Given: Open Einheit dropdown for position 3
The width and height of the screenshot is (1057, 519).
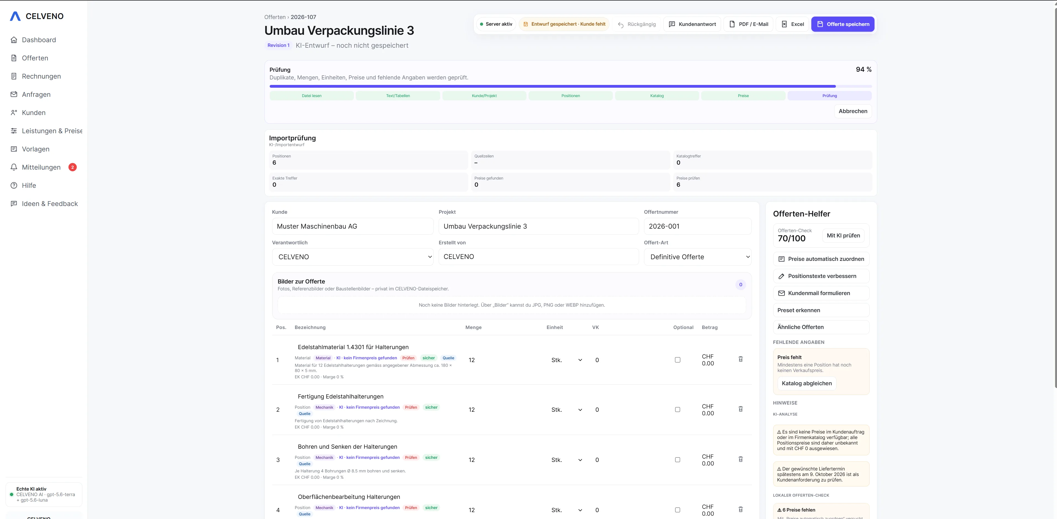Looking at the screenshot, I should [566, 460].
